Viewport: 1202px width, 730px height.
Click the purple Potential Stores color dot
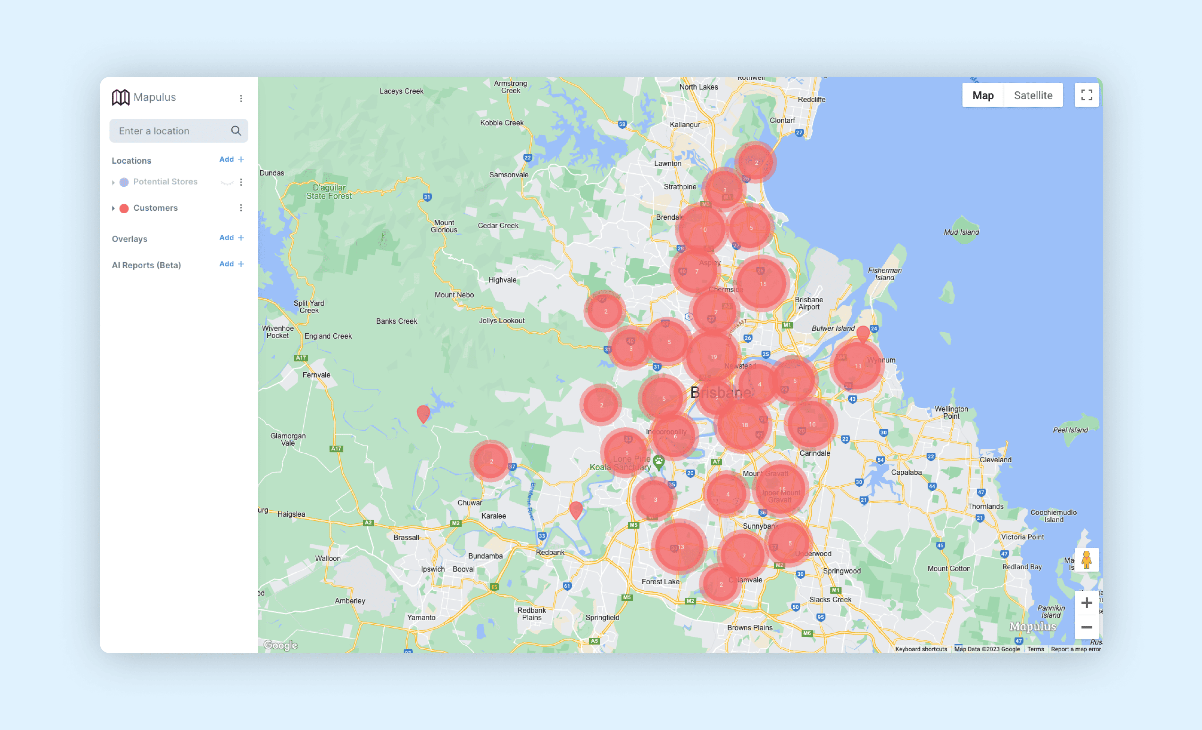[x=124, y=182]
